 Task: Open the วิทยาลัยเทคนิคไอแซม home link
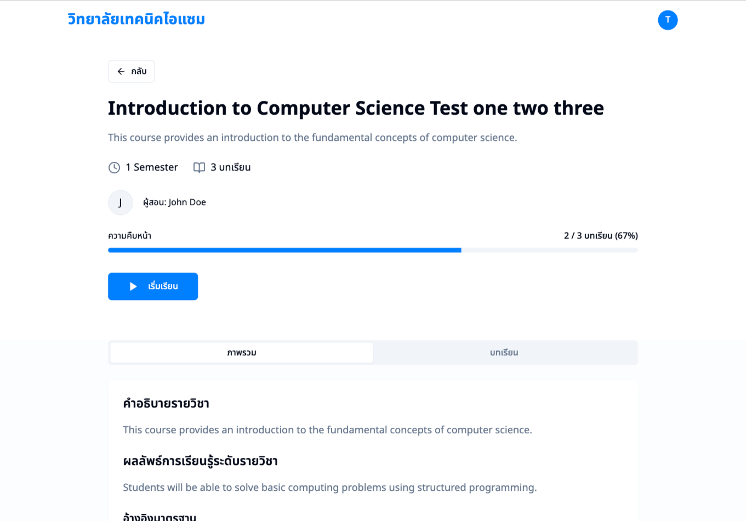(136, 19)
